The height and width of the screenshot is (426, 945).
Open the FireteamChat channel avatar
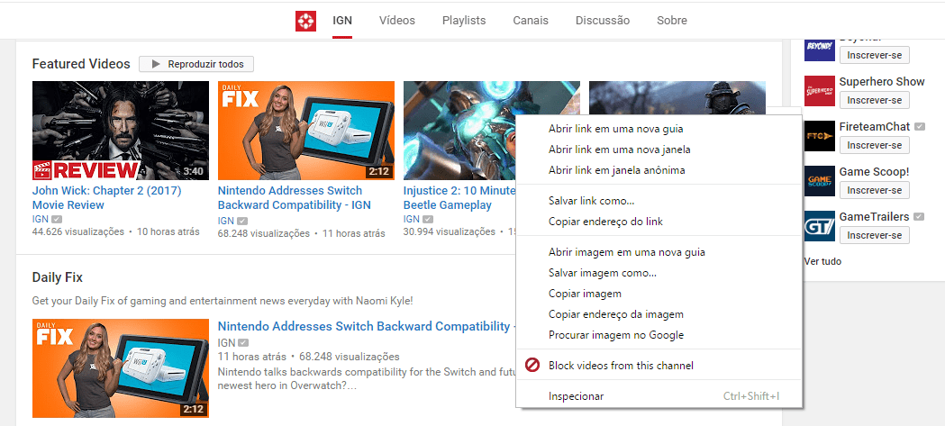coord(820,136)
